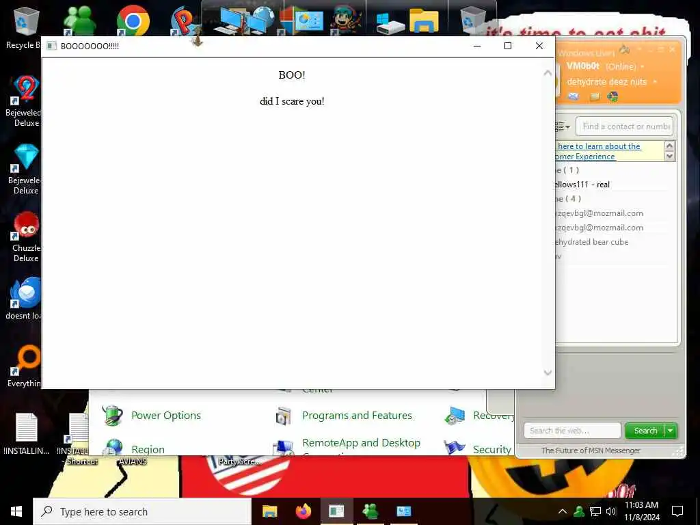Click the taskbar clock showing 11:03 AM
This screenshot has height=525, width=700.
tap(641, 511)
